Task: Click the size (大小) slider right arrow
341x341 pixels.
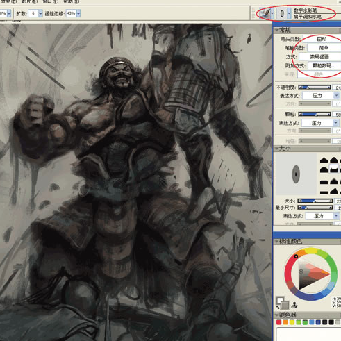Action: [331, 201]
